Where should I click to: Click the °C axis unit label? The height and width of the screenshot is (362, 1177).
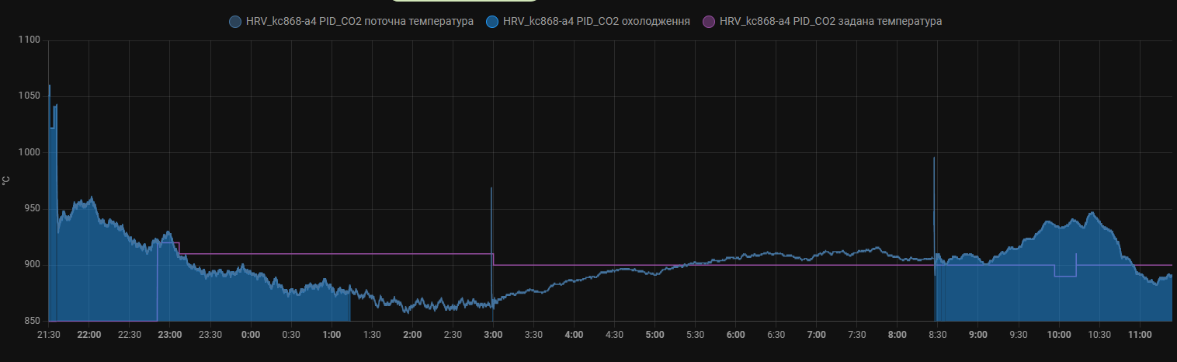pyautogui.click(x=6, y=180)
